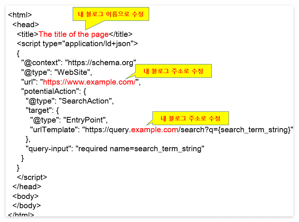299x222 pixels.
Task: Click the '</body>' closing tag
Action: point(27,206)
